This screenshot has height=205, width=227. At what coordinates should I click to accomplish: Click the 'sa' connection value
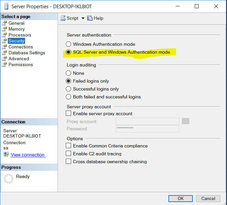[6, 148]
